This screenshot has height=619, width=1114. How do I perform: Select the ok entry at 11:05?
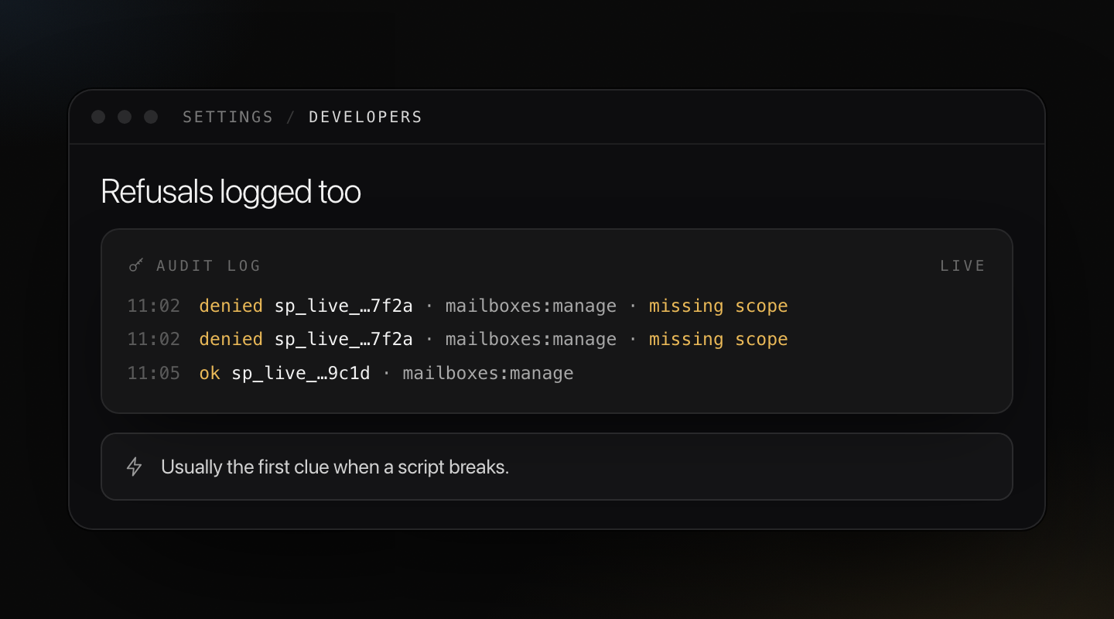coord(350,373)
